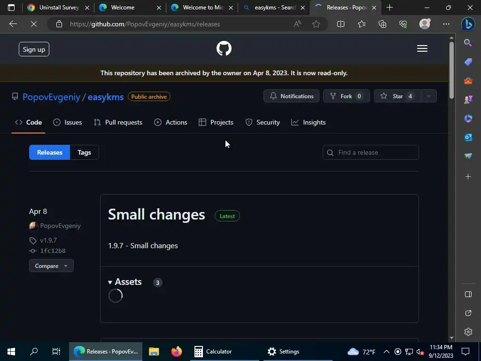481x361 pixels.
Task: Open the Favorites list
Action: click(362, 24)
